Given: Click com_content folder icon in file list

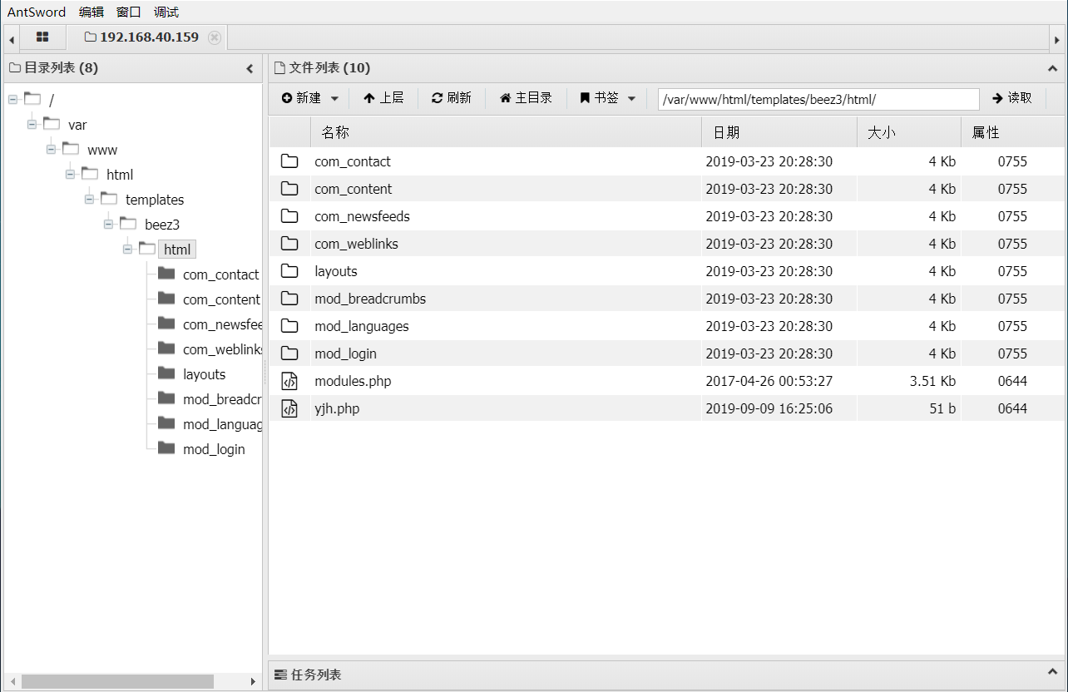Looking at the screenshot, I should coord(289,189).
